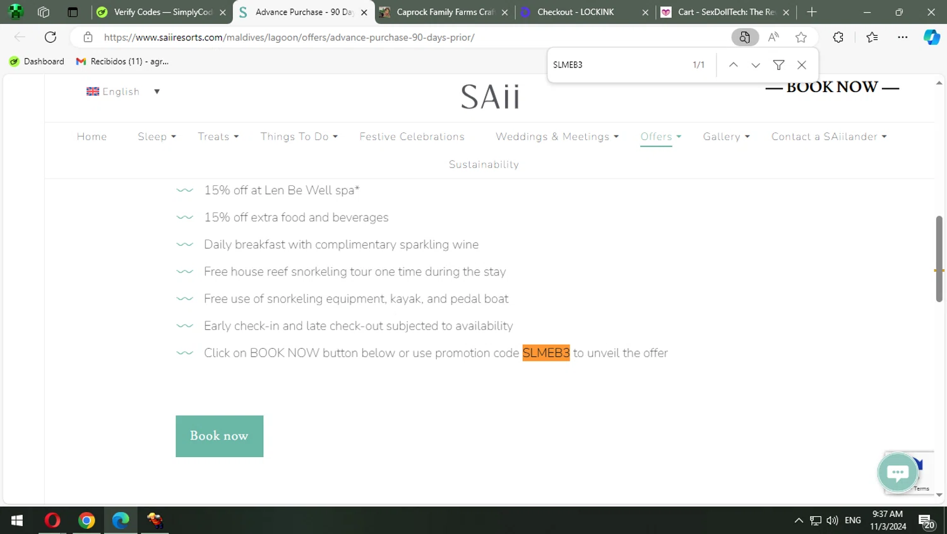Open the Sustainability page
The width and height of the screenshot is (947, 534).
click(484, 165)
